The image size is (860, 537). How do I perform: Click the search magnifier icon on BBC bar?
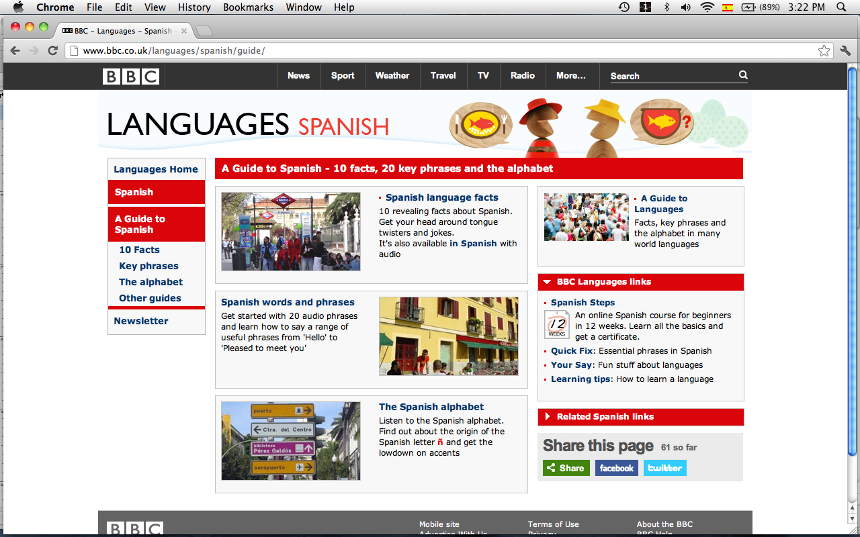[743, 75]
